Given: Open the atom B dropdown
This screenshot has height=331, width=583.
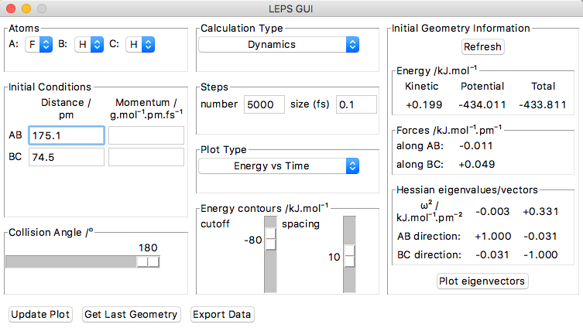Looking at the screenshot, I should pos(89,45).
